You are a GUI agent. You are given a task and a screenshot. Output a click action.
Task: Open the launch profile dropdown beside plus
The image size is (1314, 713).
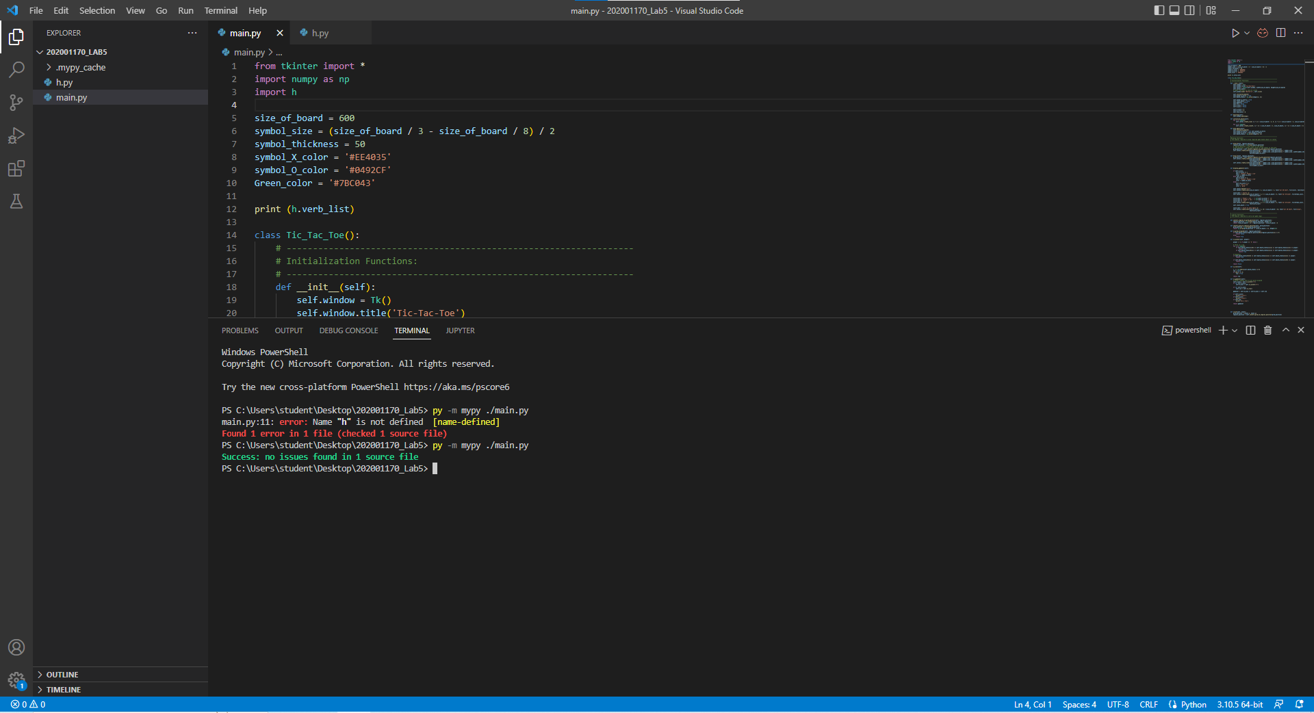[1235, 330]
